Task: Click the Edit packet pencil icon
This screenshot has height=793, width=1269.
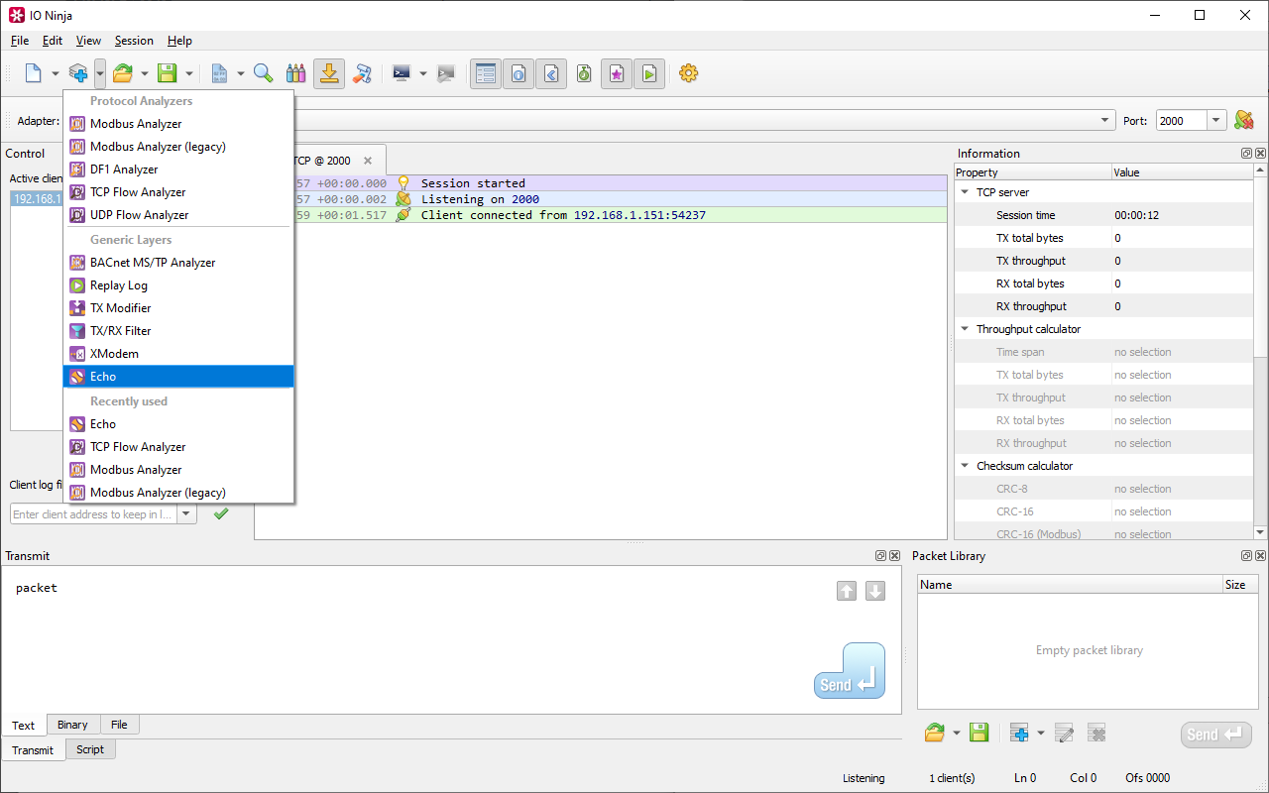Action: (x=1065, y=734)
